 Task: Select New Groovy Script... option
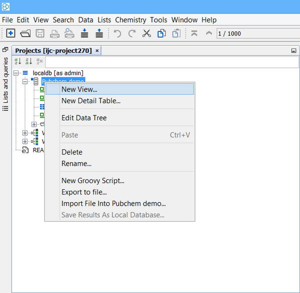point(92,181)
